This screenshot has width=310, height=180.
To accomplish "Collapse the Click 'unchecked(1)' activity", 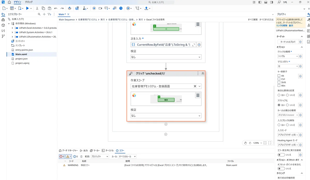I will (203, 73).
